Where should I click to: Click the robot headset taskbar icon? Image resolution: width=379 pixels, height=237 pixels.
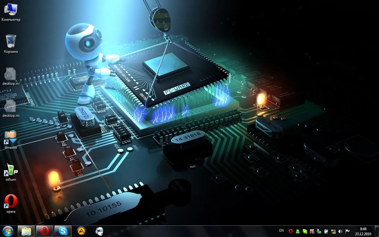(99, 231)
